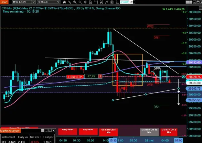Click the W 1,44% = 425,25 text

click(174, 9)
